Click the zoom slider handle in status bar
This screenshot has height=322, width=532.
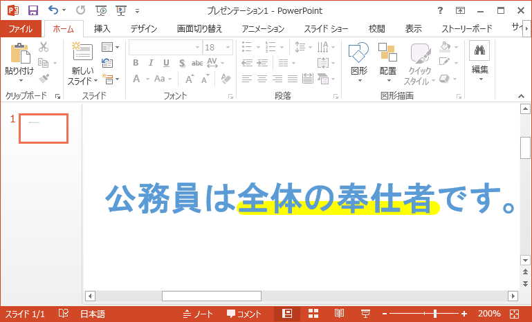pyautogui.click(x=435, y=314)
